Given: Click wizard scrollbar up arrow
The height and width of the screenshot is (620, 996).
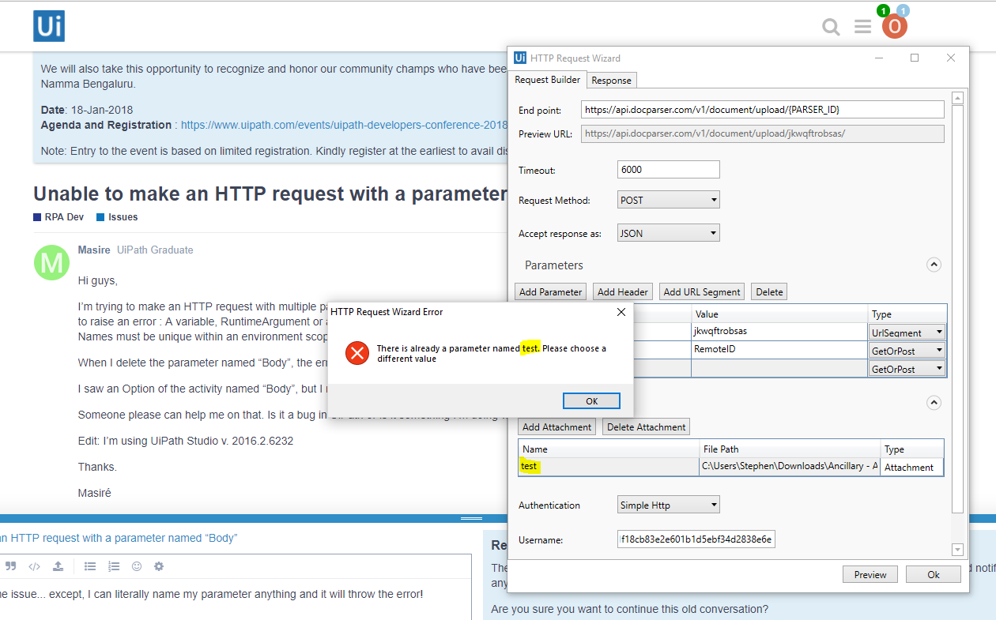Looking at the screenshot, I should pos(958,99).
